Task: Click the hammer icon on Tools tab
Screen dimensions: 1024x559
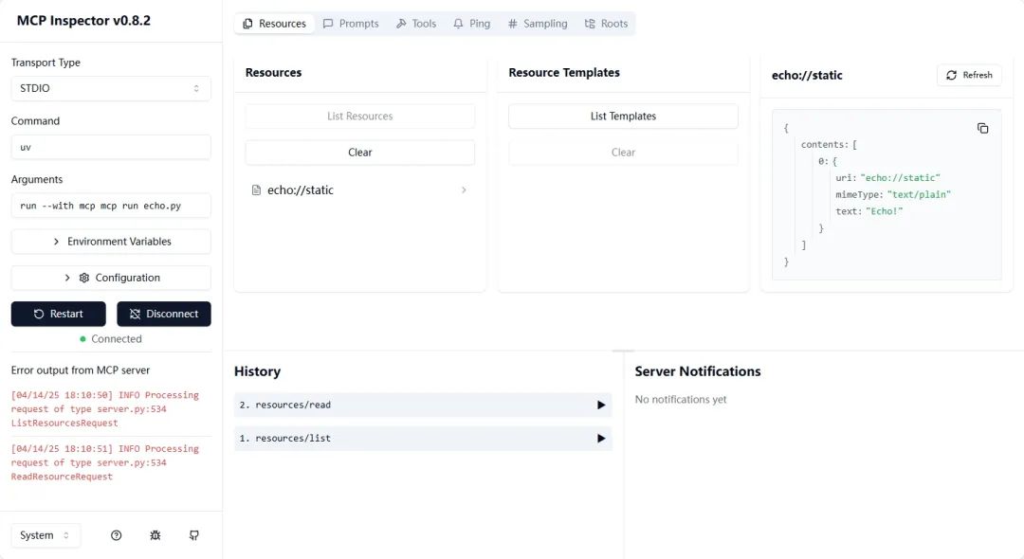Action: (401, 24)
